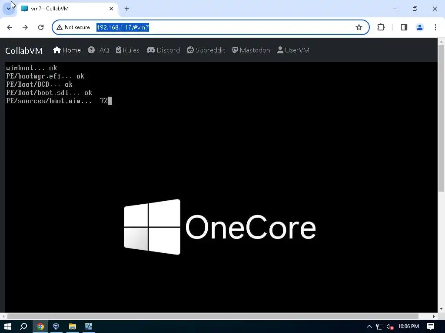The image size is (445, 333).
Task: Show hidden system tray icons
Action: coord(369,326)
